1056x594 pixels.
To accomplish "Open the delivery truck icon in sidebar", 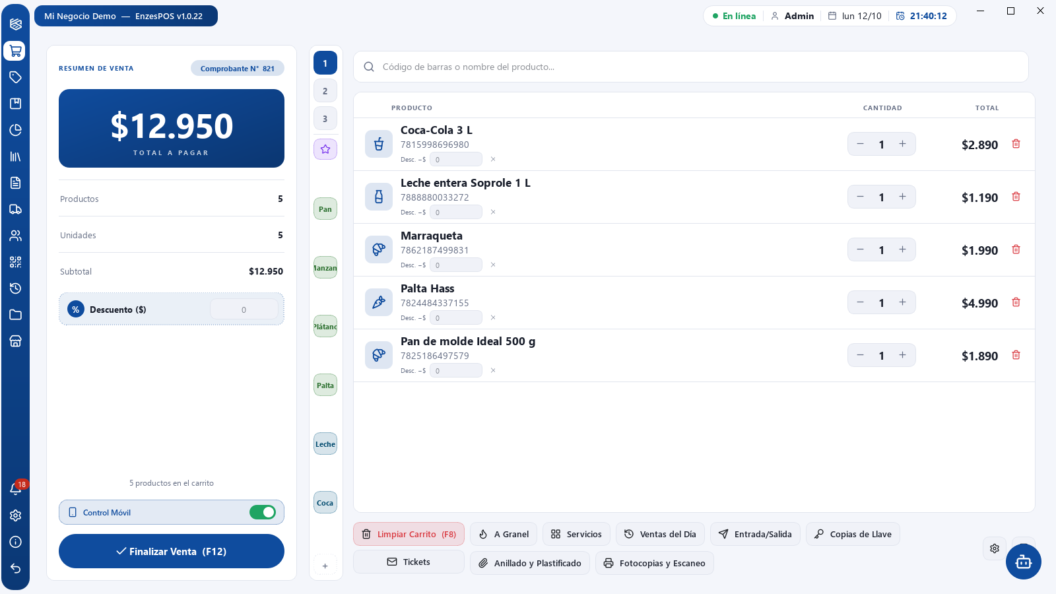I will [15, 209].
